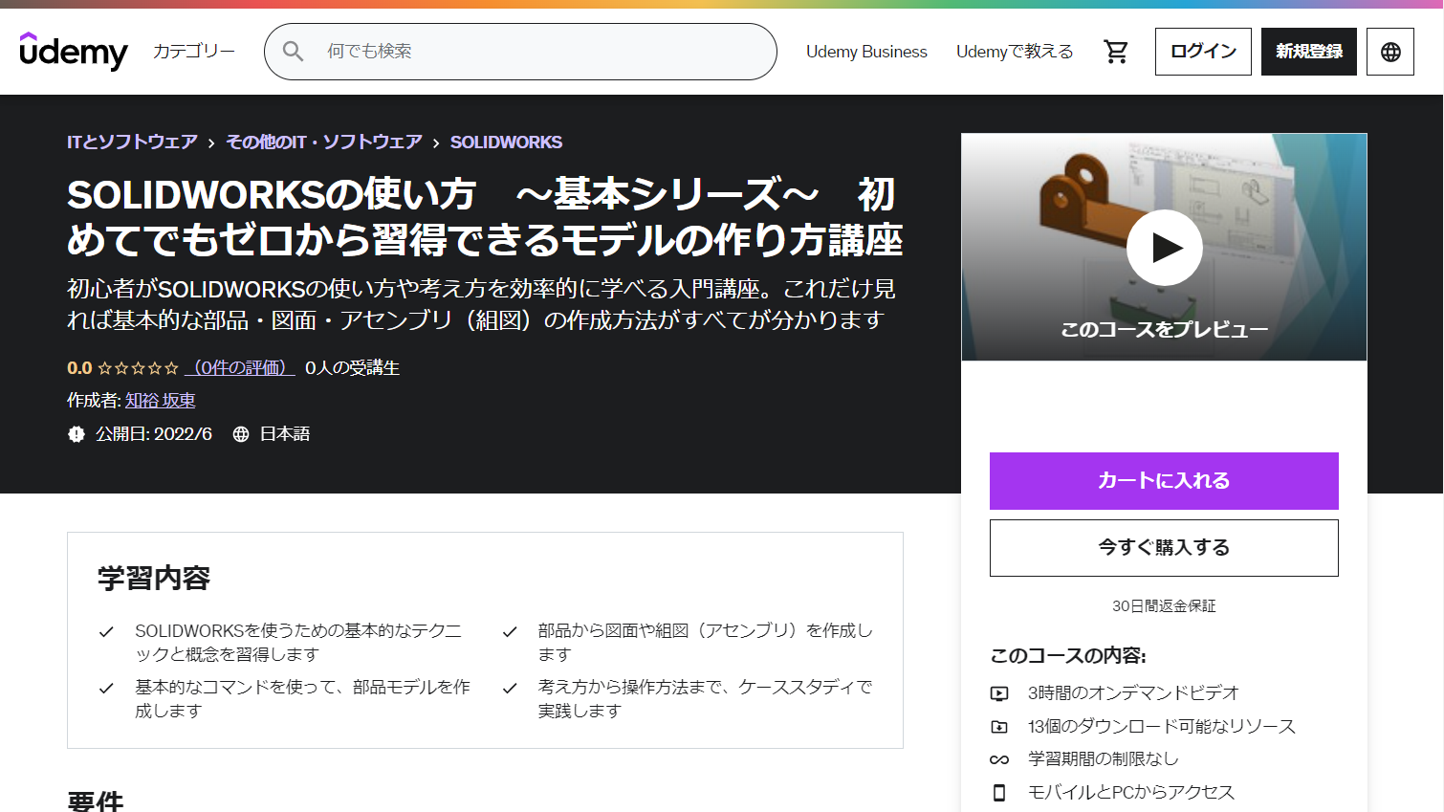Click the ログイン button
This screenshot has width=1444, height=812.
point(1202,51)
